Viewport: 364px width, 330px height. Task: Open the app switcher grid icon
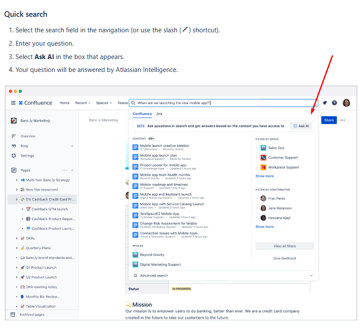pos(13,103)
